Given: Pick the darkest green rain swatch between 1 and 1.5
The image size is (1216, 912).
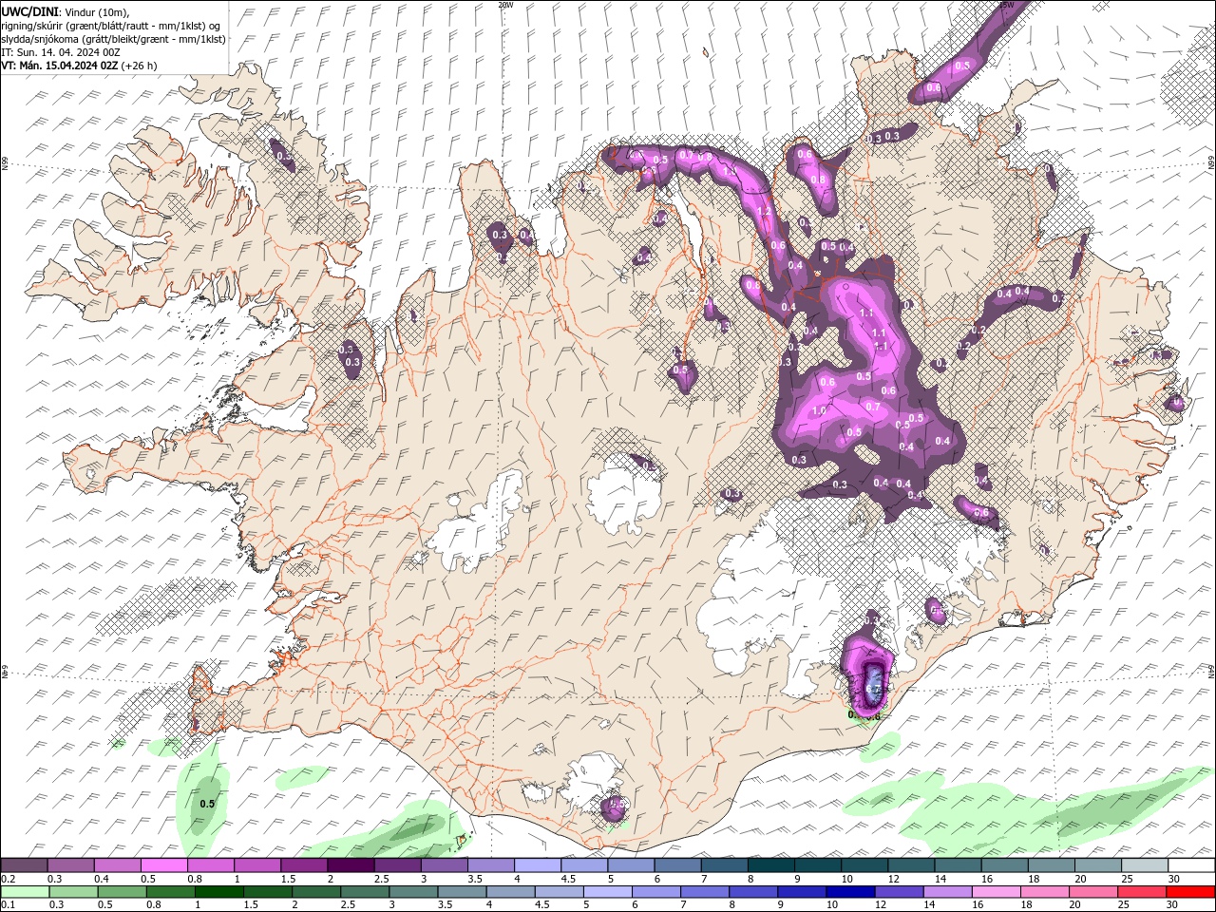Looking at the screenshot, I should 219,892.
